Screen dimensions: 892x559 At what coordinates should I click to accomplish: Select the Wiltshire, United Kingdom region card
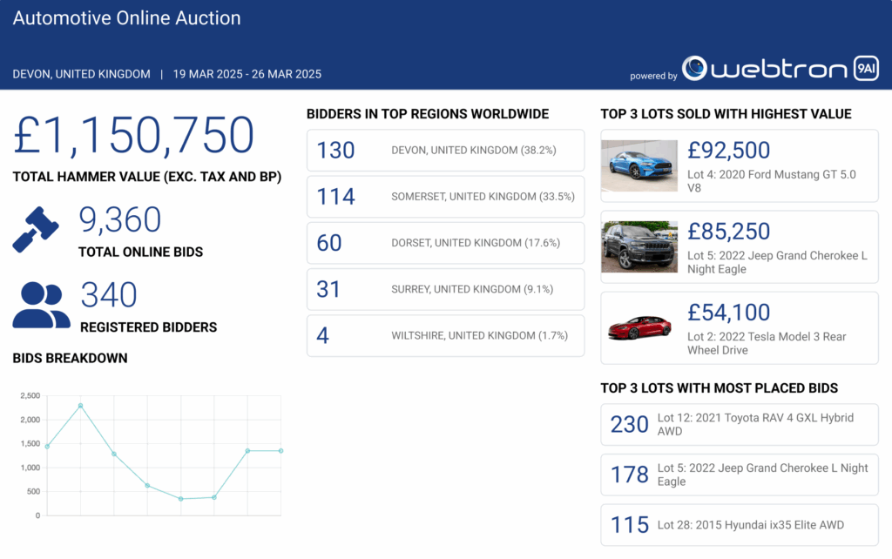click(x=445, y=335)
